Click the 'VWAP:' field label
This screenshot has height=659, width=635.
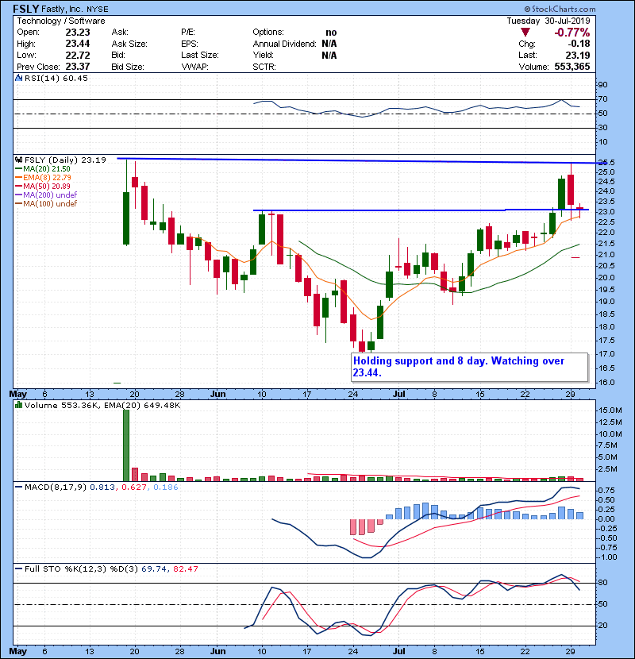click(x=194, y=67)
